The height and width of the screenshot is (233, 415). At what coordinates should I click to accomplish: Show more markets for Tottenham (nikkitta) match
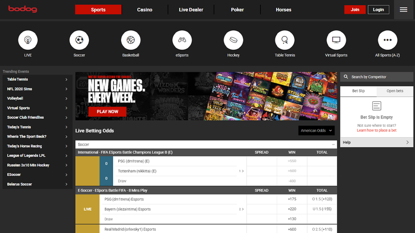(x=241, y=171)
